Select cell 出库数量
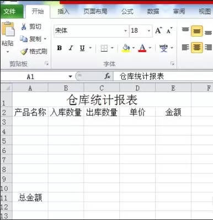 tap(102, 112)
